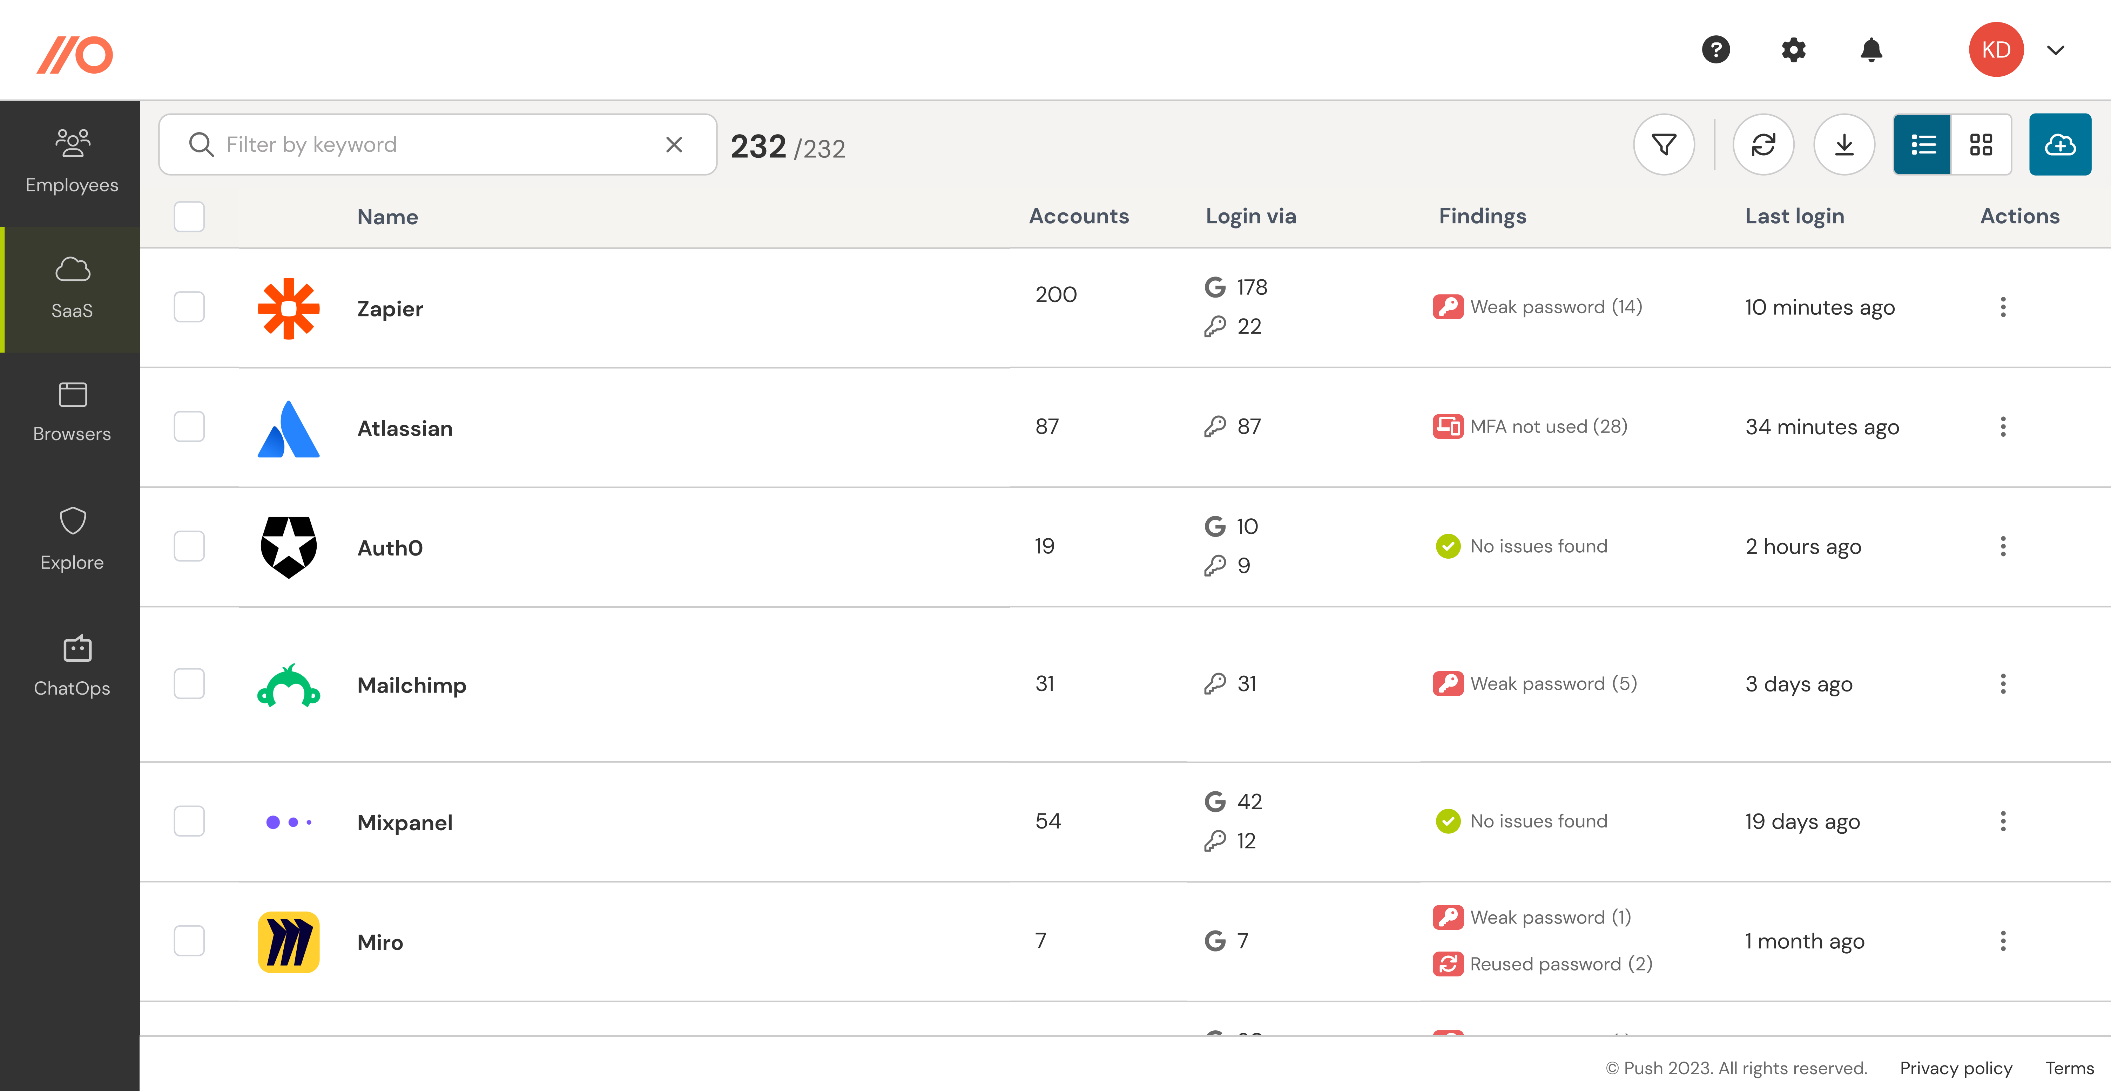This screenshot has width=2111, height=1091.
Task: Click the cloud upload icon
Action: click(2060, 144)
